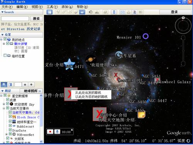Click the panel transparency toggle button beside magnifier
The width and height of the screenshot is (193, 145).
[10, 85]
